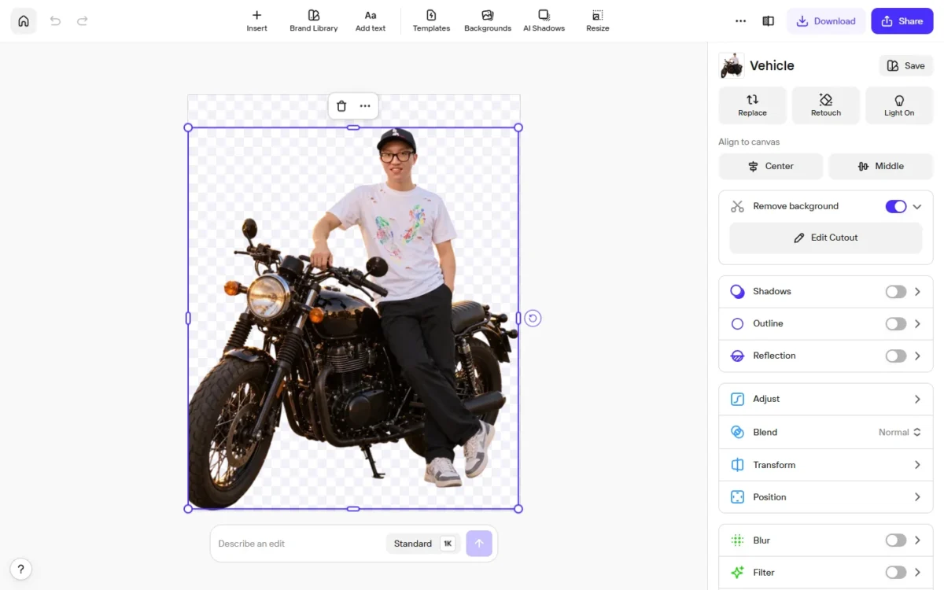Expand the Blur settings arrow
Screen dimensions: 944x590
(x=917, y=540)
